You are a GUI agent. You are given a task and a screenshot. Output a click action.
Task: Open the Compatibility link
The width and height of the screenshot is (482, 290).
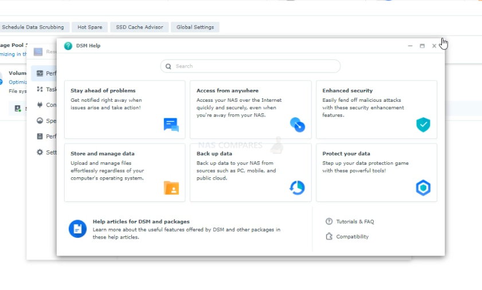pyautogui.click(x=352, y=237)
